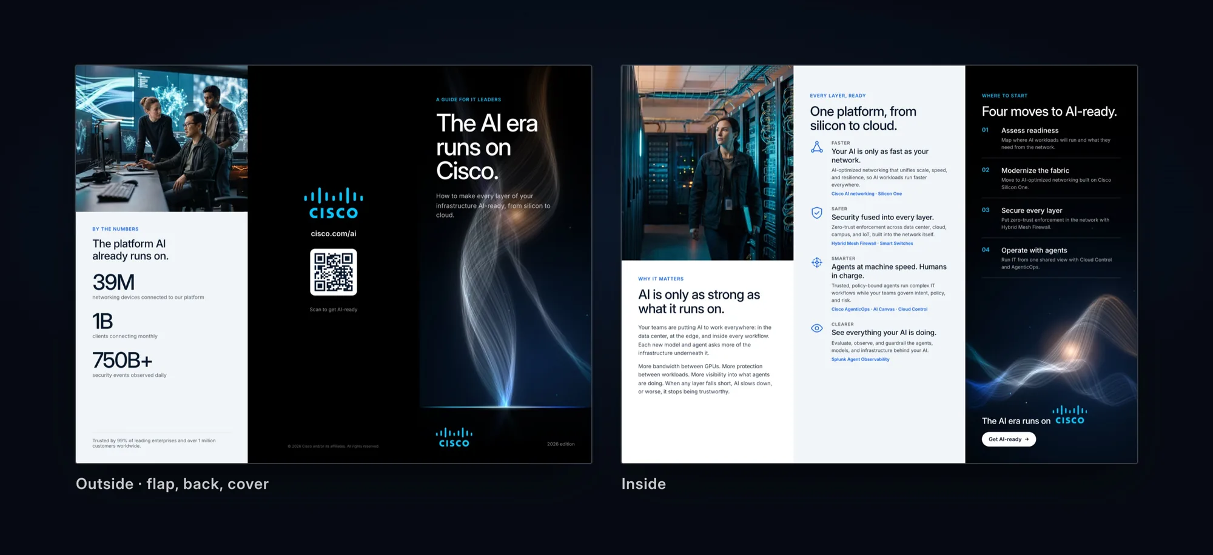Click 'Your AI is only as fast as your network.'
1213x555 pixels.
point(879,156)
